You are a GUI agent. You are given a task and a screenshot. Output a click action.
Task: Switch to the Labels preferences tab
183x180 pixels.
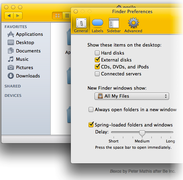coord(98,25)
